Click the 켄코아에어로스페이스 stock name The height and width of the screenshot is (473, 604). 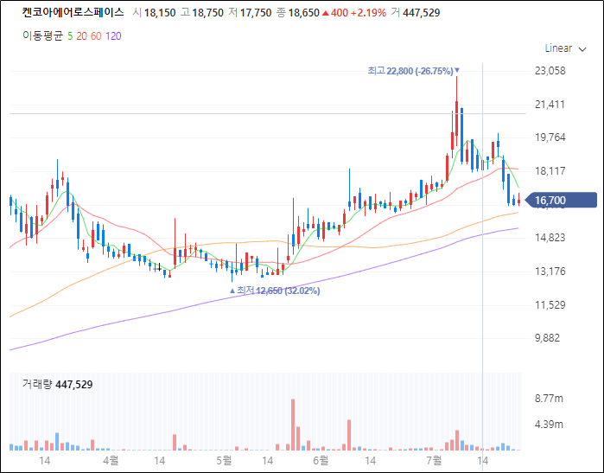coord(73,12)
